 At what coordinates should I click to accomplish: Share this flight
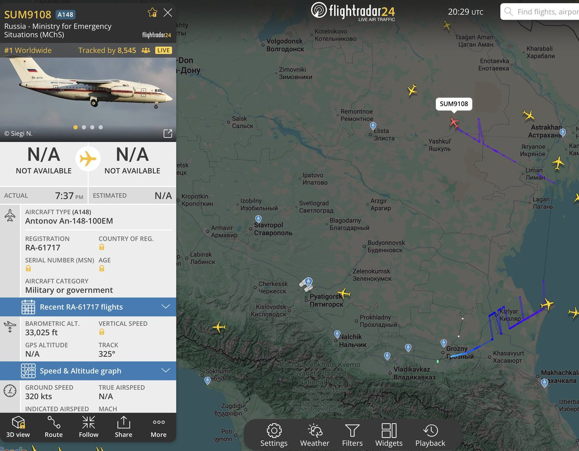point(124,427)
